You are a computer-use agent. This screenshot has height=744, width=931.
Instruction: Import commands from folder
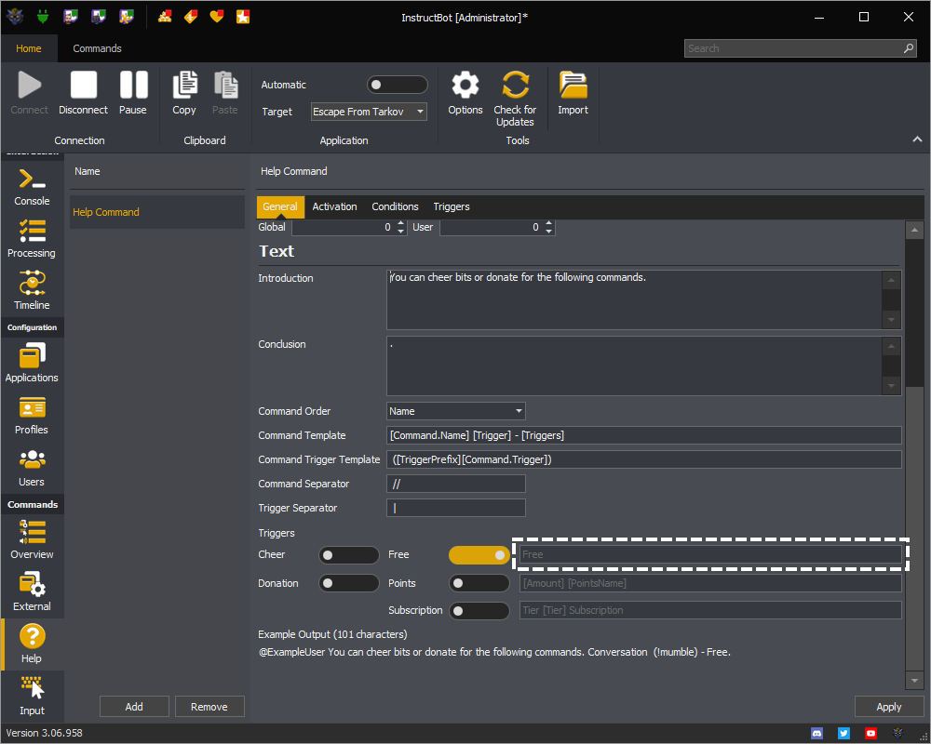[573, 92]
